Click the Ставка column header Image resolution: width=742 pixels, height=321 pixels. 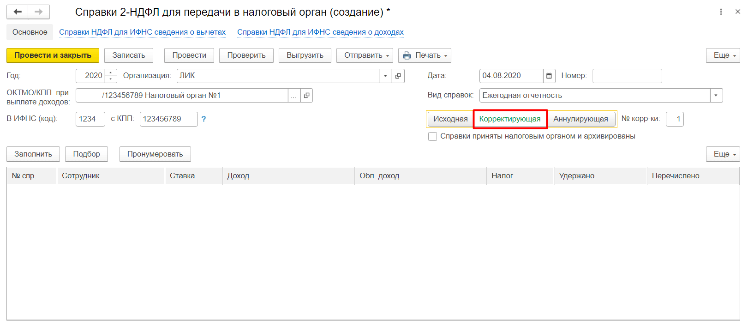coord(193,176)
